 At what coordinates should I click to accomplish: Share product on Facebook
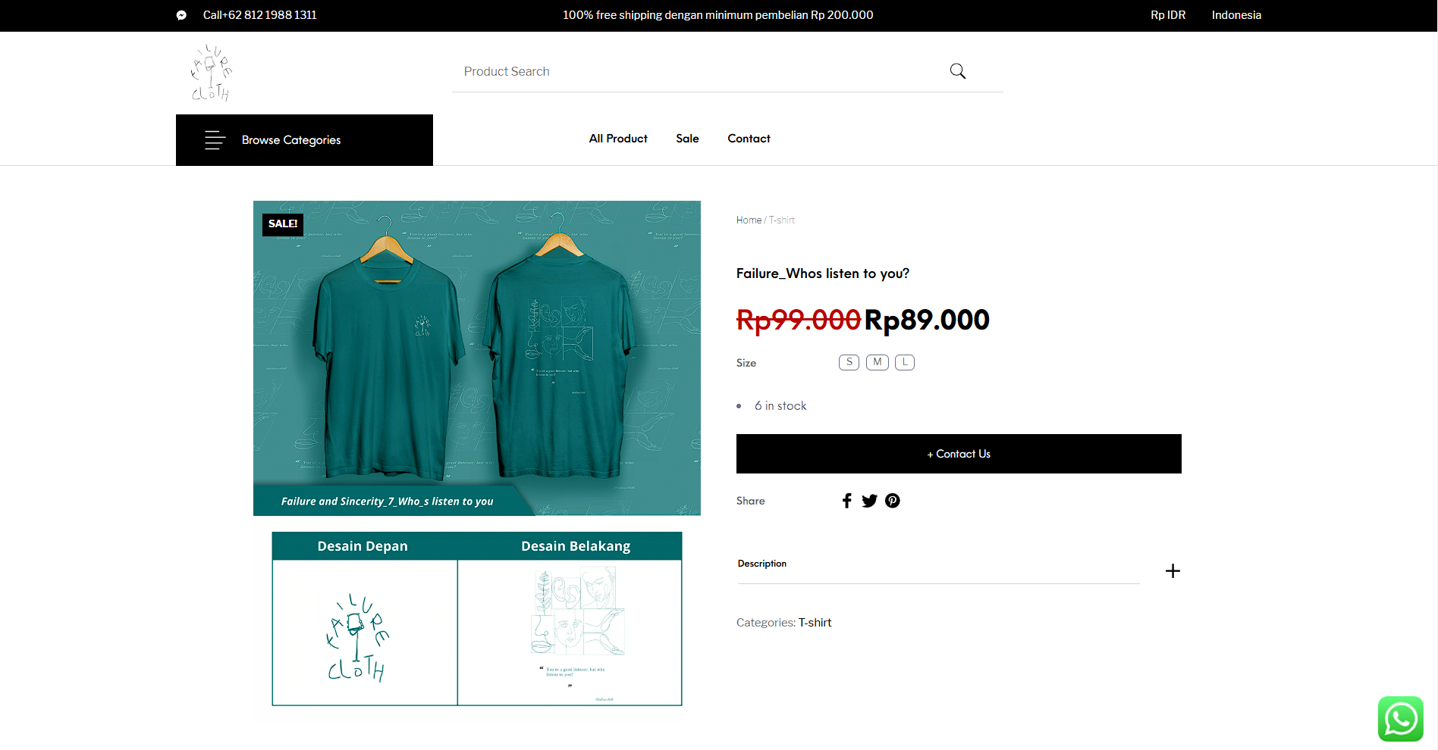[x=847, y=501]
